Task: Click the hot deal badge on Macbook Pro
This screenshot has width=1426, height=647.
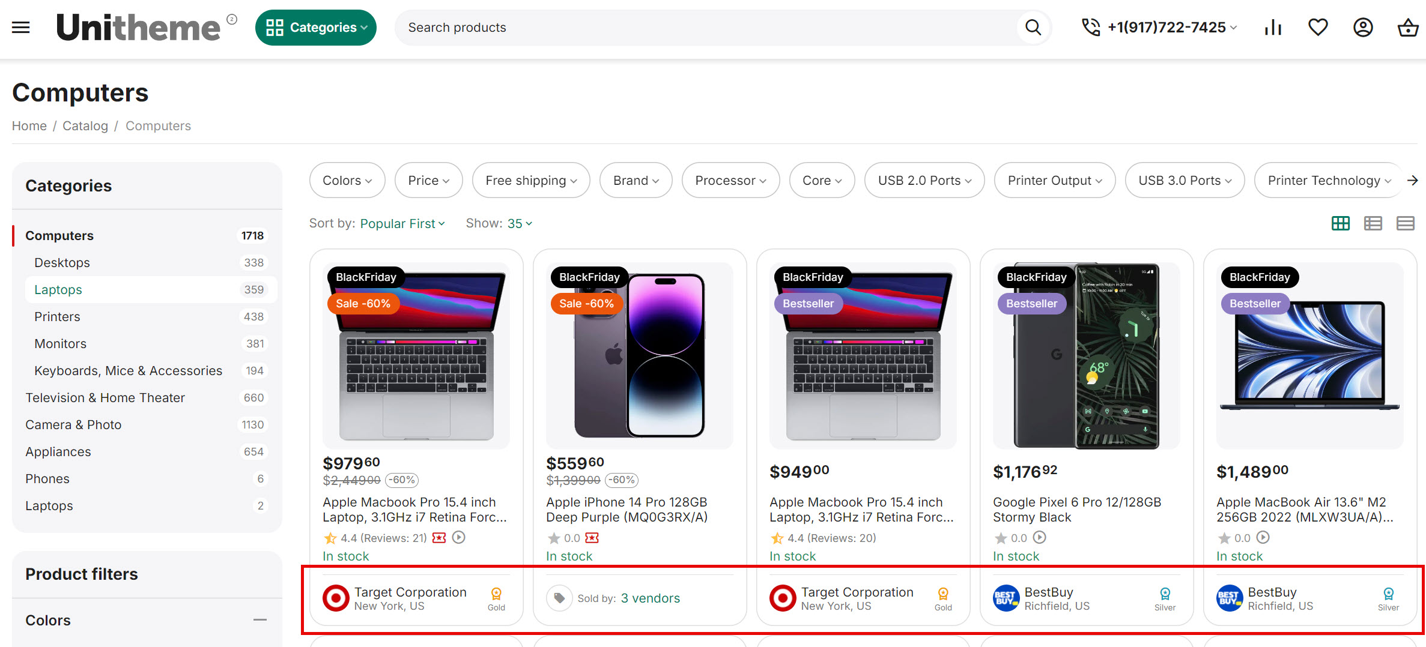Action: click(439, 538)
